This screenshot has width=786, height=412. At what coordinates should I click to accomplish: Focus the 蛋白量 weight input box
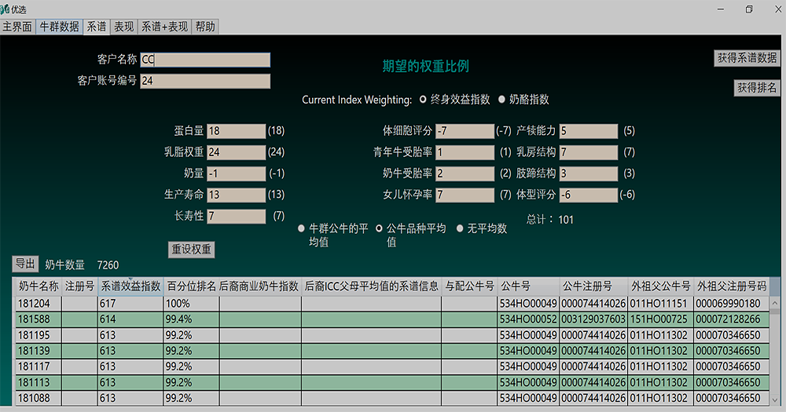(x=236, y=131)
